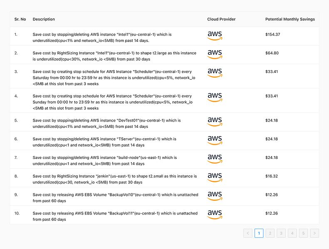Select the $154.37 savings value
329x249 pixels.
pos(272,34)
